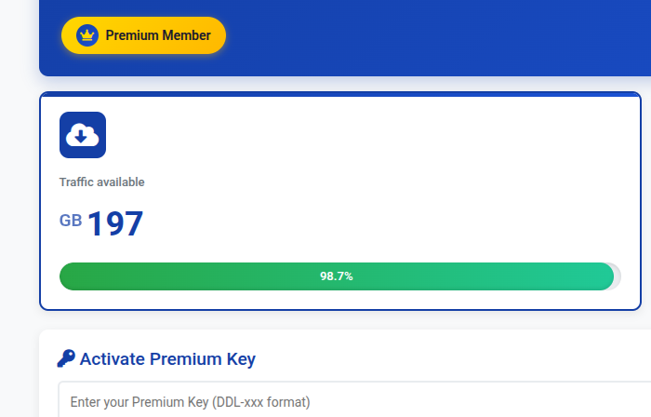Click the word Key in heading
Viewport: 651px width, 417px height.
[240, 358]
